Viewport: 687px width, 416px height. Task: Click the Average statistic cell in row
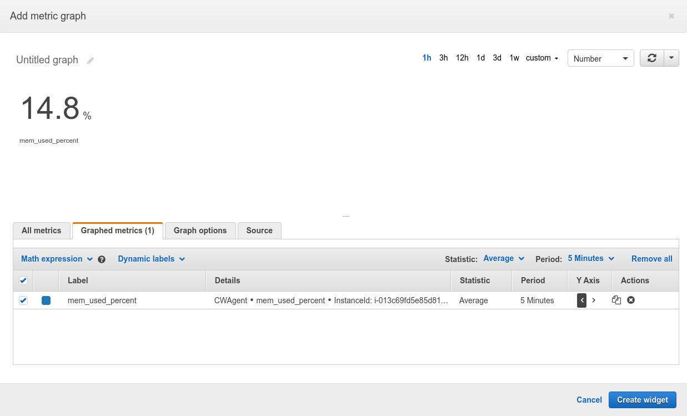click(x=482, y=300)
